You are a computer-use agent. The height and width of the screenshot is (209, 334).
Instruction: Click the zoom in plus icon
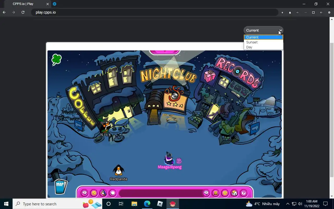point(297,13)
